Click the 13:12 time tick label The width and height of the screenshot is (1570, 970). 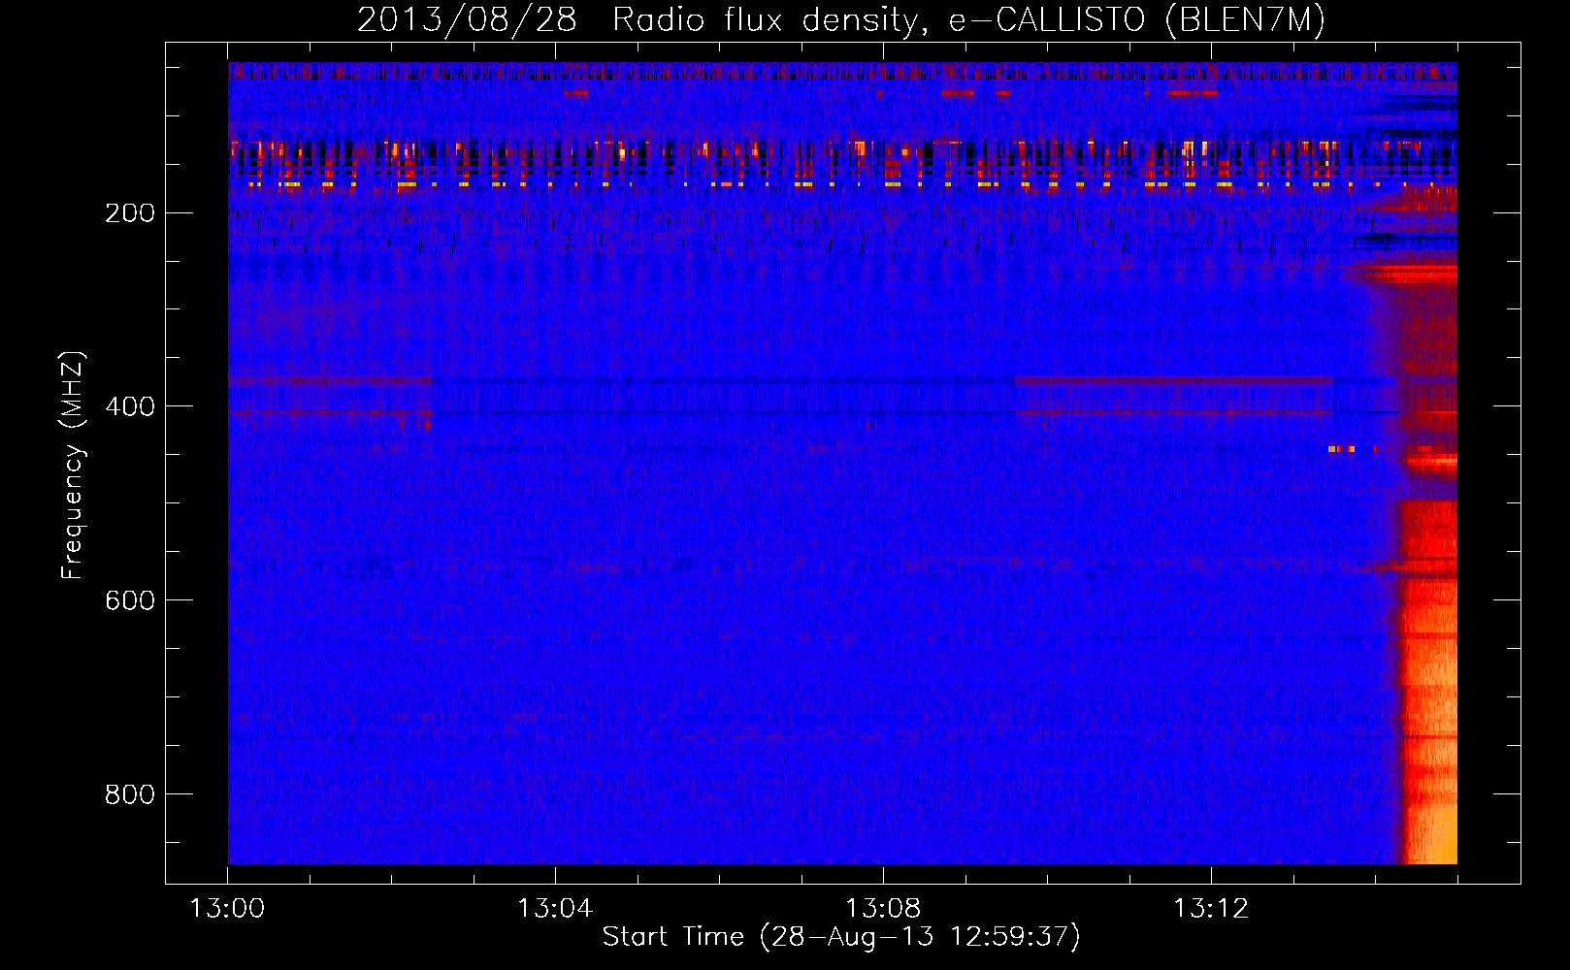pos(1211,909)
